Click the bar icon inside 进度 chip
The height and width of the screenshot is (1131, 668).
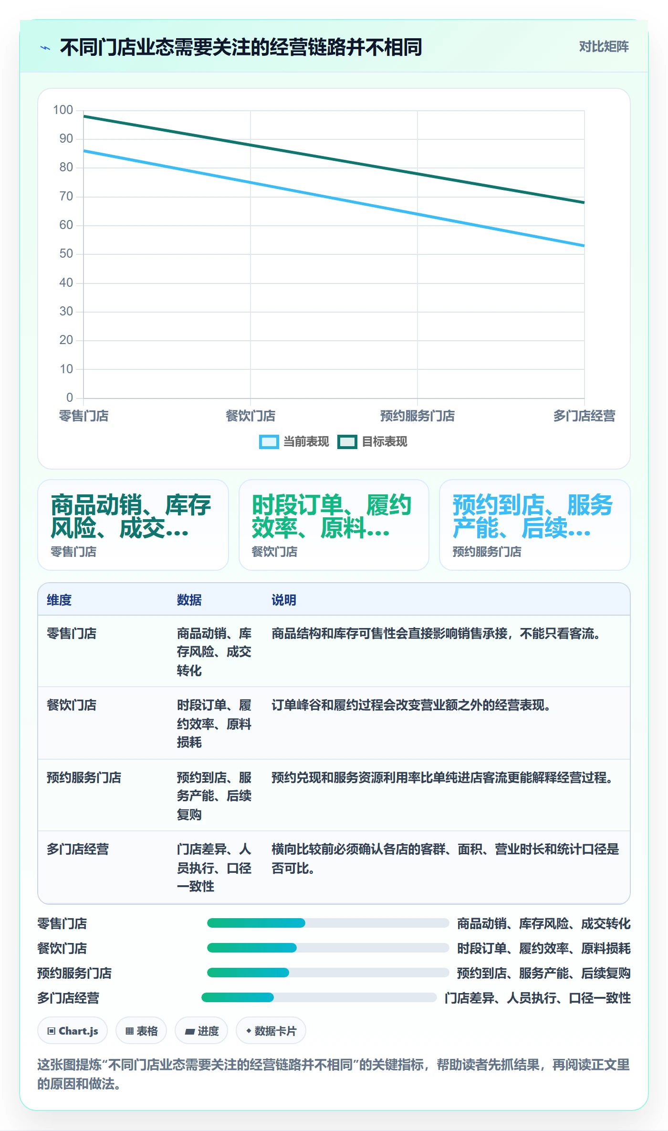[x=189, y=1032]
